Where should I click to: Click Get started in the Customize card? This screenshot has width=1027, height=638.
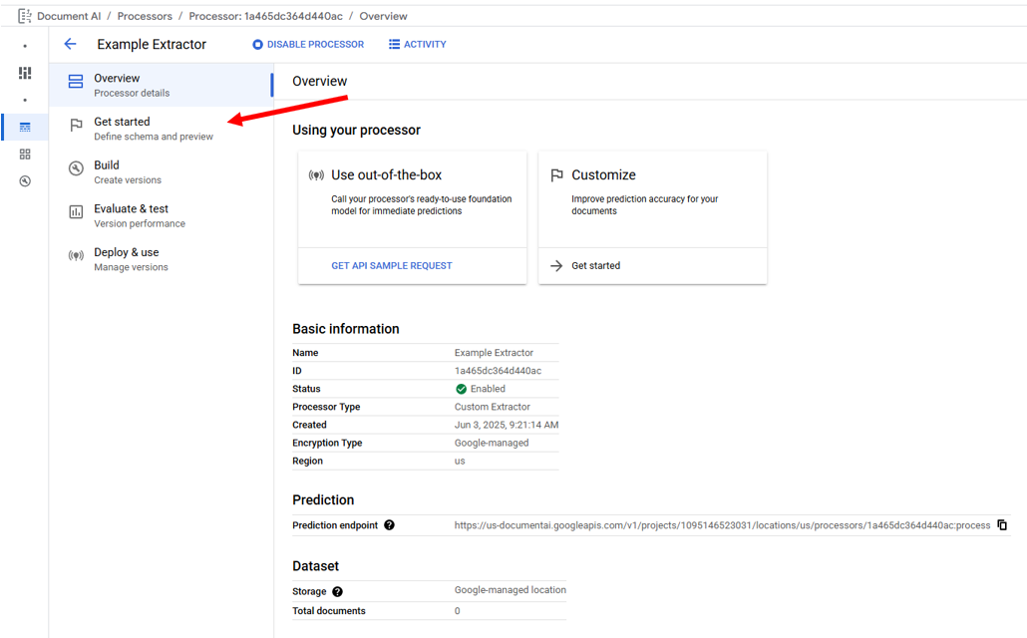coord(595,266)
